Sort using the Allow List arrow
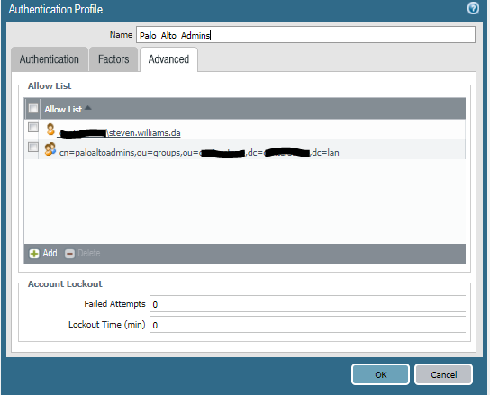This screenshot has height=395, width=490. click(87, 108)
